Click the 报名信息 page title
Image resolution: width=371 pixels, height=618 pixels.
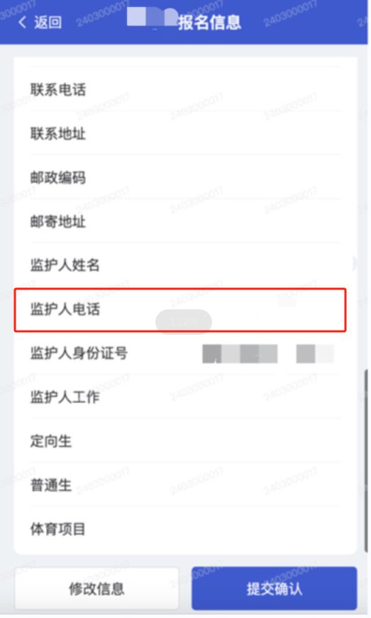(x=209, y=22)
